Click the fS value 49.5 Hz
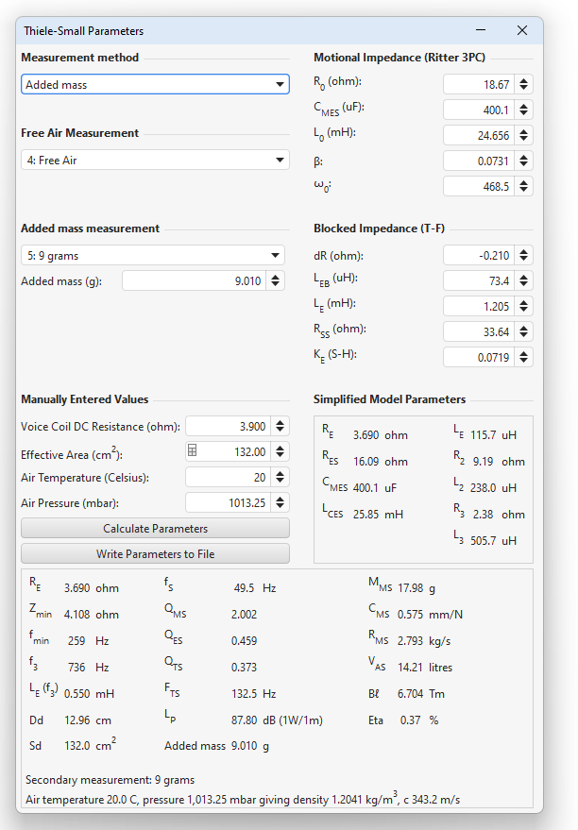This screenshot has height=830, width=578. pyautogui.click(x=255, y=588)
